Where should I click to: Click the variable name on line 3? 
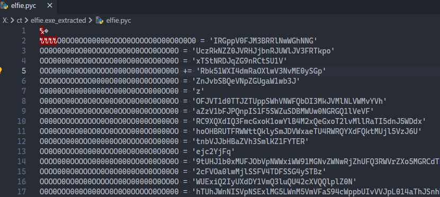point(109,51)
